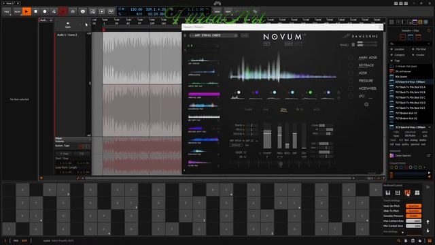This screenshot has width=435, height=245.
Task: Toggle circle next to MAIN ADSR
Action: click(x=351, y=57)
